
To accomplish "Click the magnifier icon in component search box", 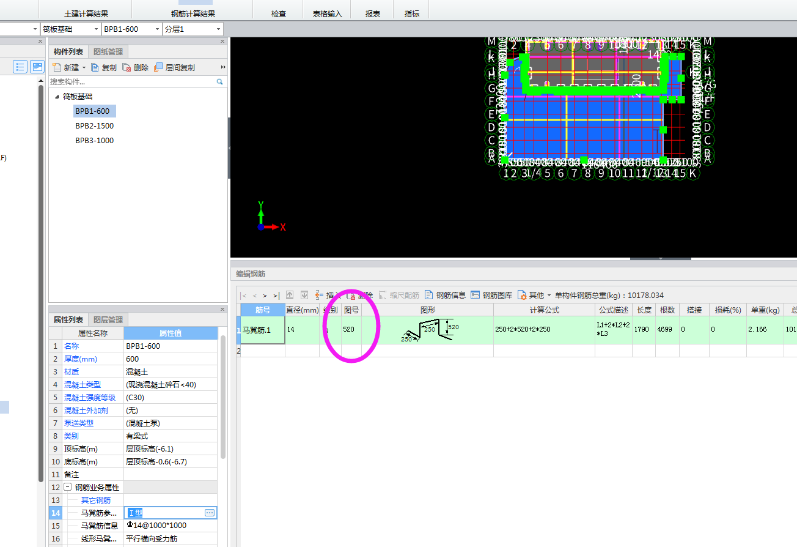I will click(x=219, y=81).
